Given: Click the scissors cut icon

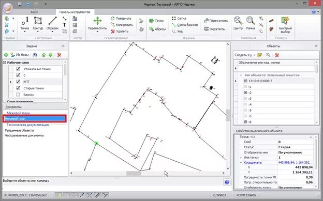Looking at the screenshot, I should pos(7,25).
